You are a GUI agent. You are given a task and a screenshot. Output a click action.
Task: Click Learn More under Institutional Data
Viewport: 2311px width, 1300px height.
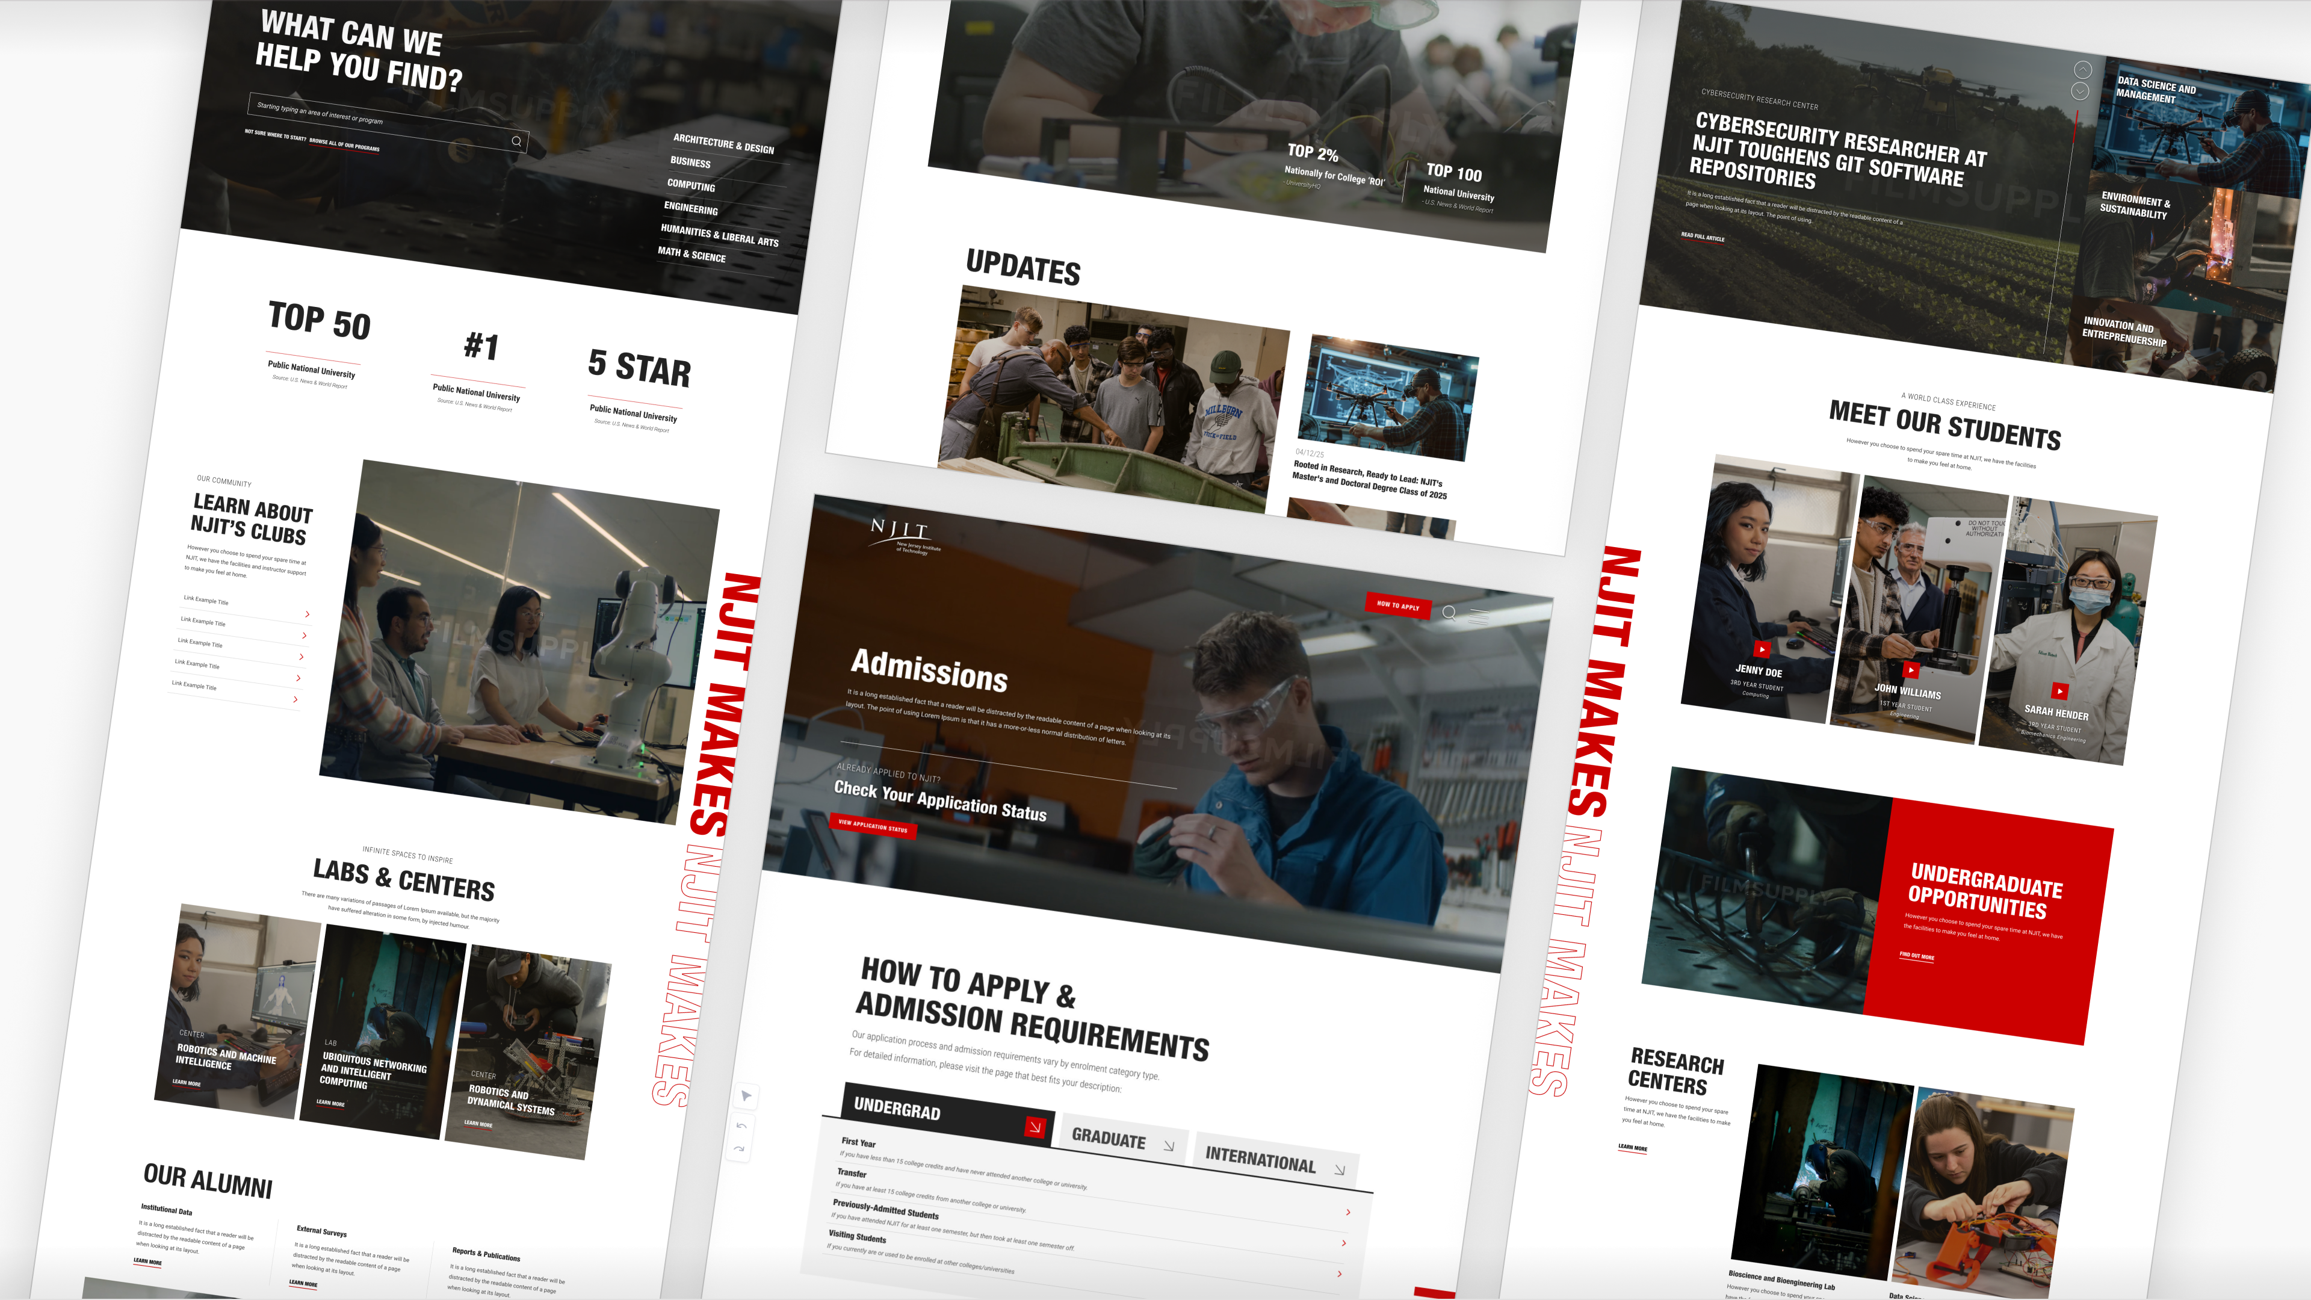coord(148,1261)
